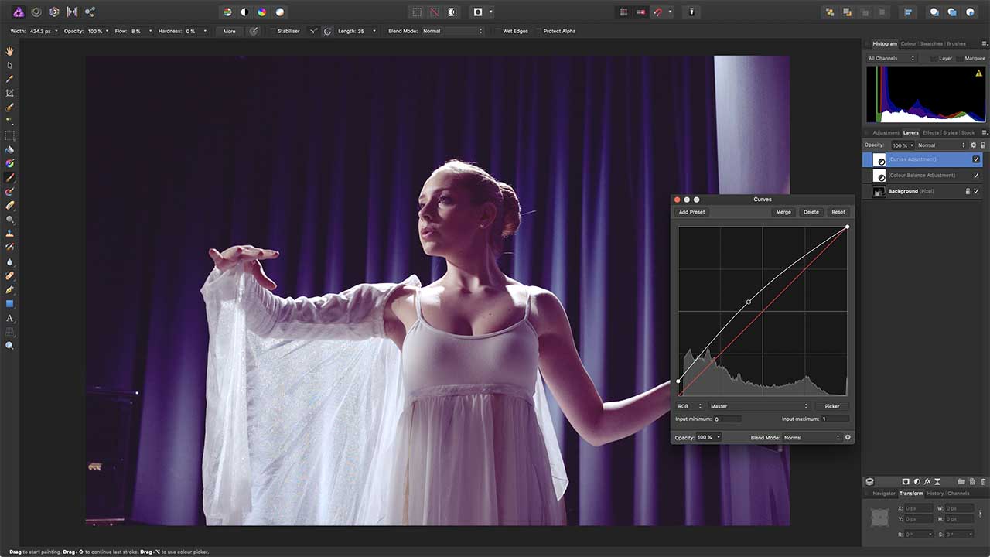Toggle the grid display icon
Viewport: 990px width, 557px height.
pyautogui.click(x=623, y=12)
